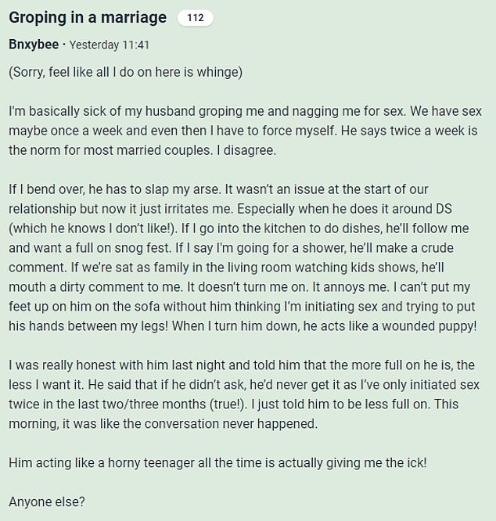
Task: Open the "Groping in a marriage" thread title
Action: [88, 18]
